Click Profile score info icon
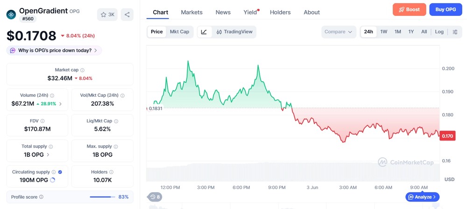The image size is (467, 209). click(42, 197)
